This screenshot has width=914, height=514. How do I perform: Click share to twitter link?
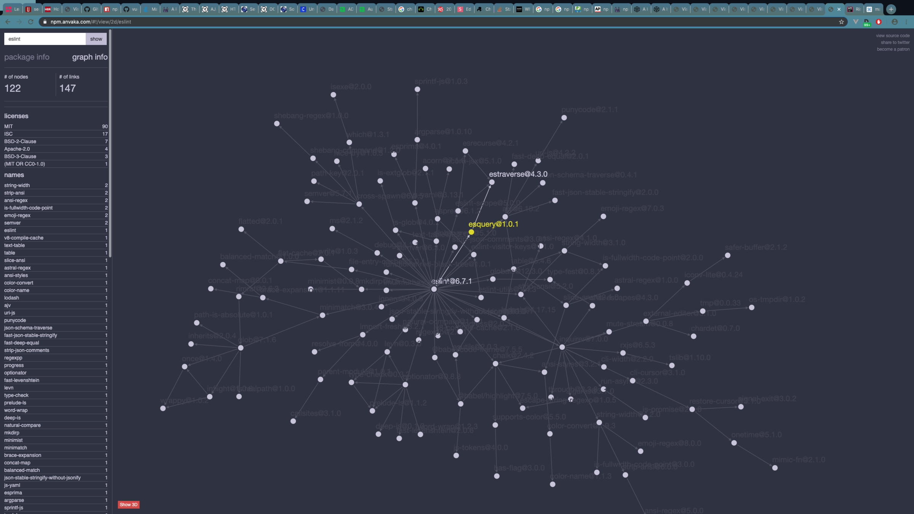click(895, 43)
